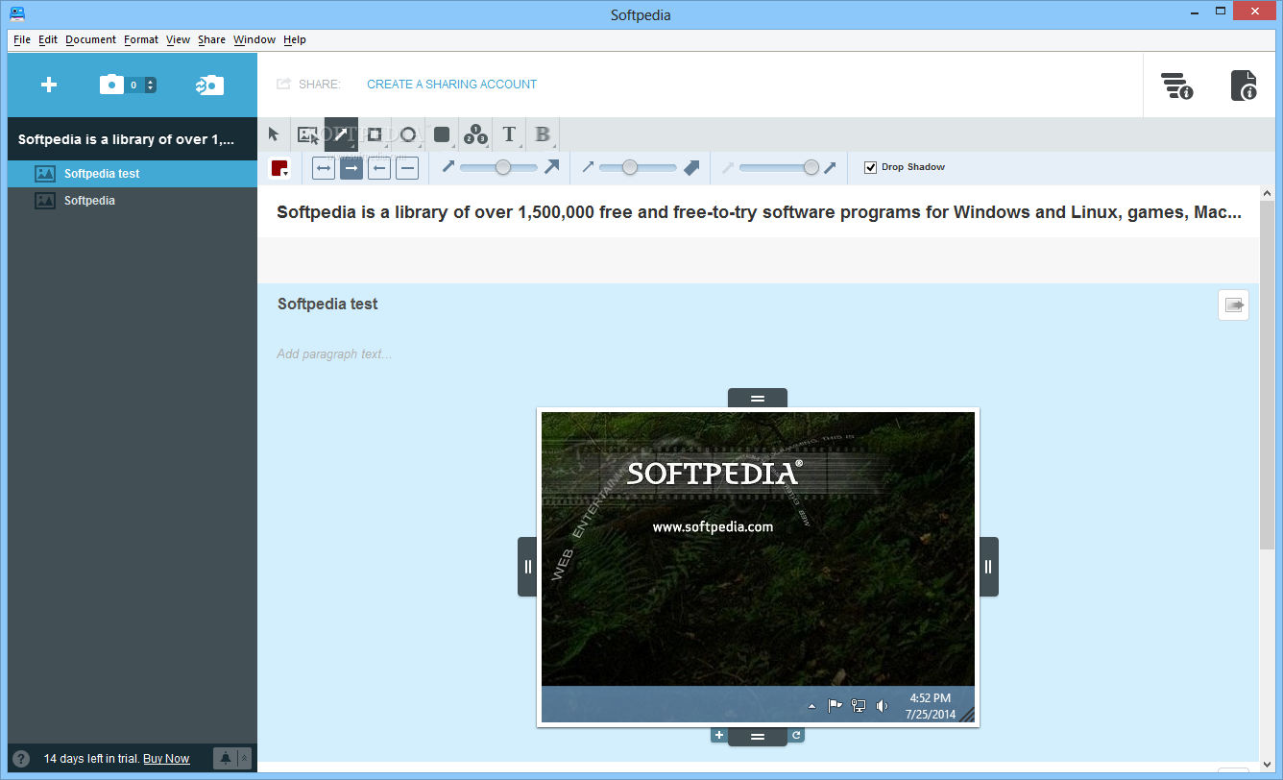Click the document title in the sidebar header
Viewport: 1283px width, 780px height.
[x=126, y=139]
